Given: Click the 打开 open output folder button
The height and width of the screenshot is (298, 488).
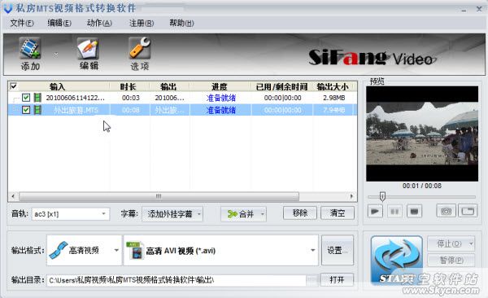Looking at the screenshot, I should (337, 279).
